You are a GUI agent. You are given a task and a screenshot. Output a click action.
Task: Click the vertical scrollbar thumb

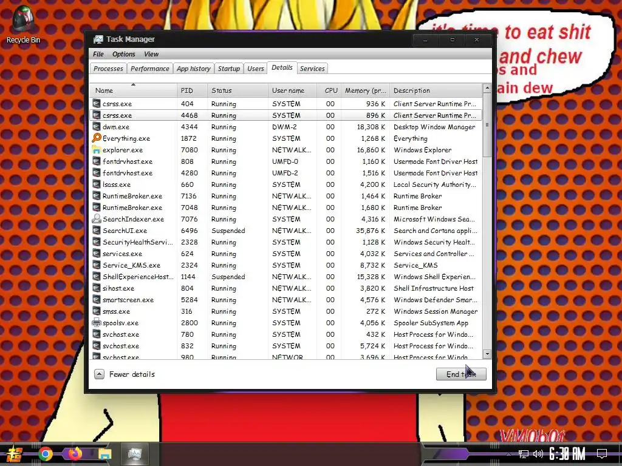click(x=487, y=125)
